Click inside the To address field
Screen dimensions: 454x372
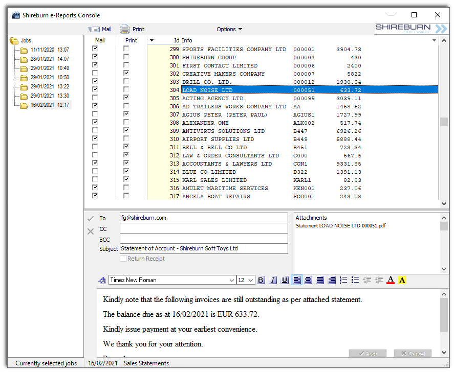[x=204, y=218]
